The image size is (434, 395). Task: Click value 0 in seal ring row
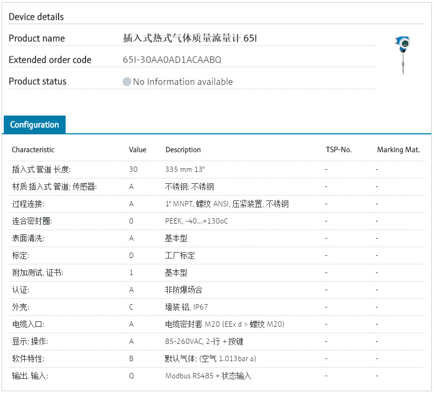tap(131, 221)
